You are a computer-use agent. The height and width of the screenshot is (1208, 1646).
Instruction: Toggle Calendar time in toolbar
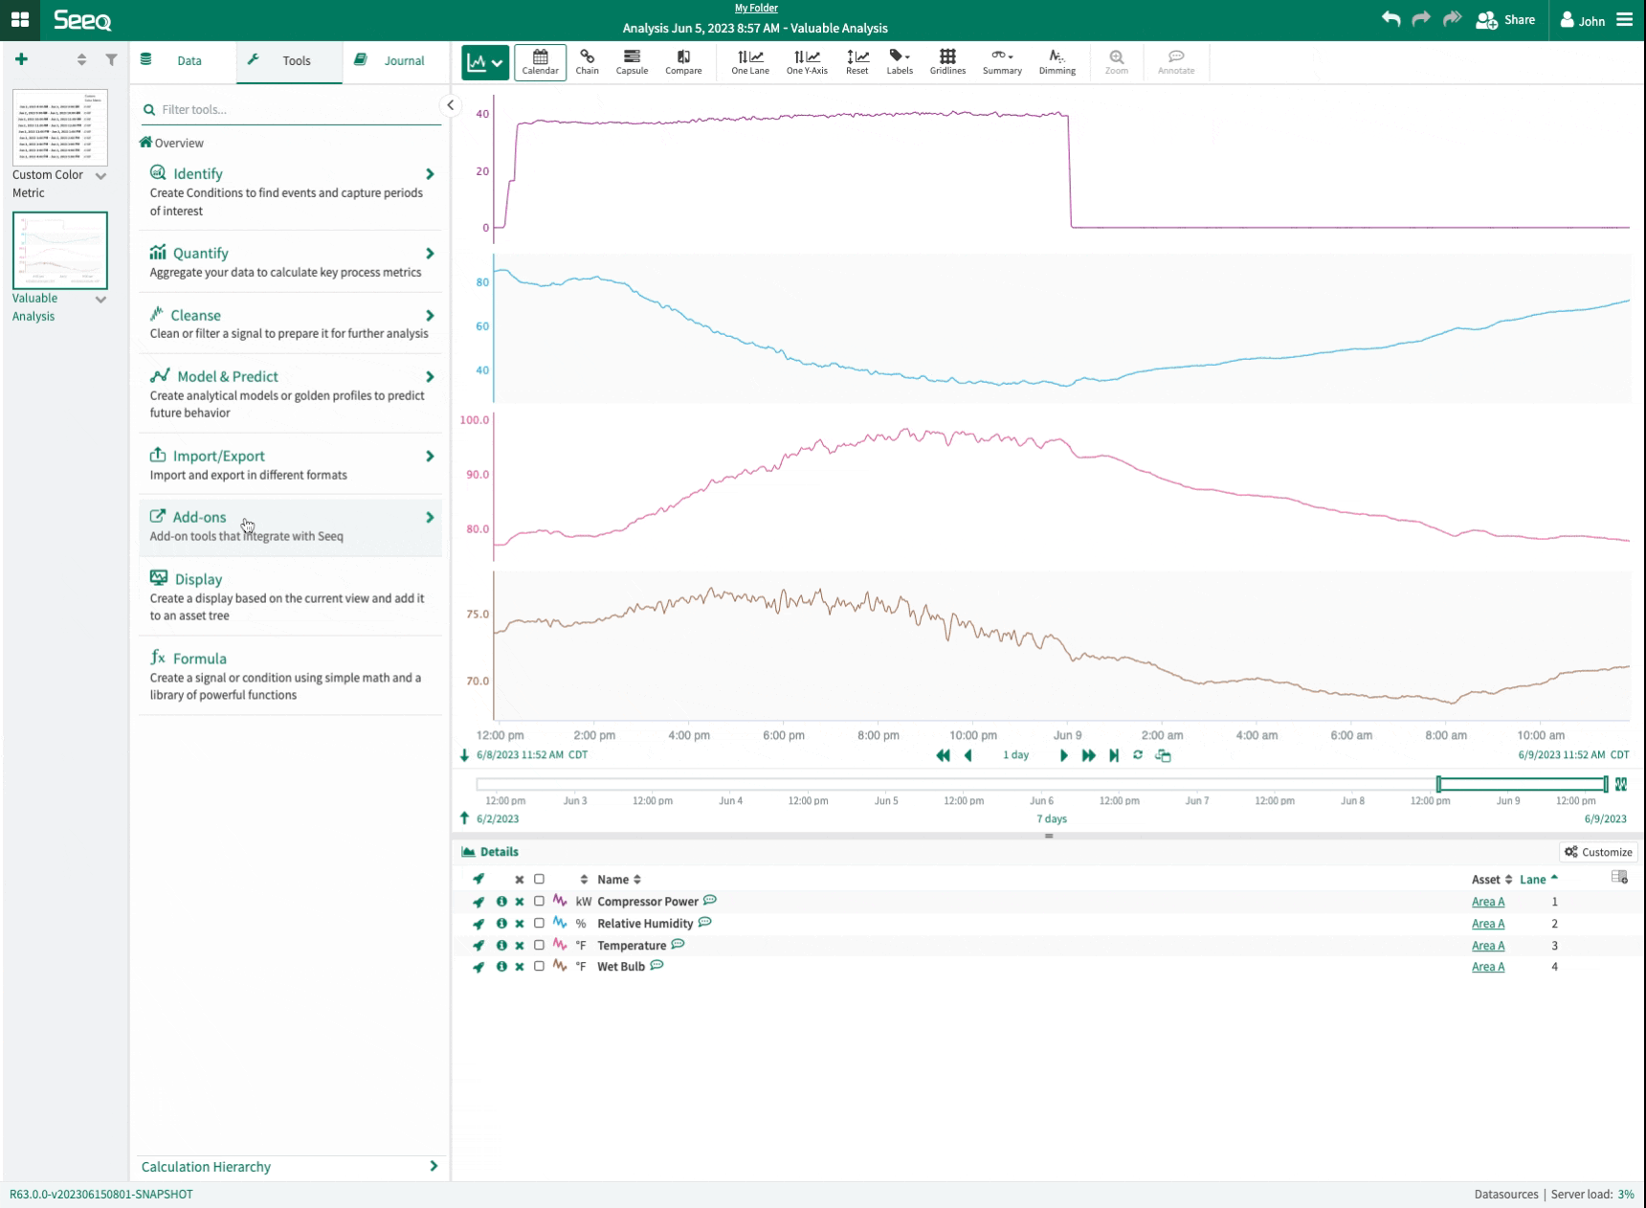[540, 62]
